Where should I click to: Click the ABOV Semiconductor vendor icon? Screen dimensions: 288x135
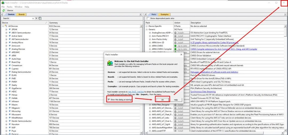[x=10, y=33]
